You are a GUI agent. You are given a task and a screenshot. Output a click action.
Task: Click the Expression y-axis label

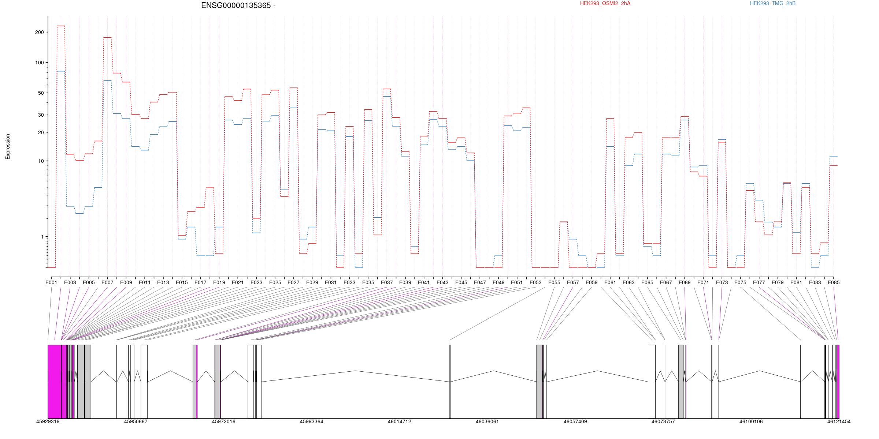[8, 147]
